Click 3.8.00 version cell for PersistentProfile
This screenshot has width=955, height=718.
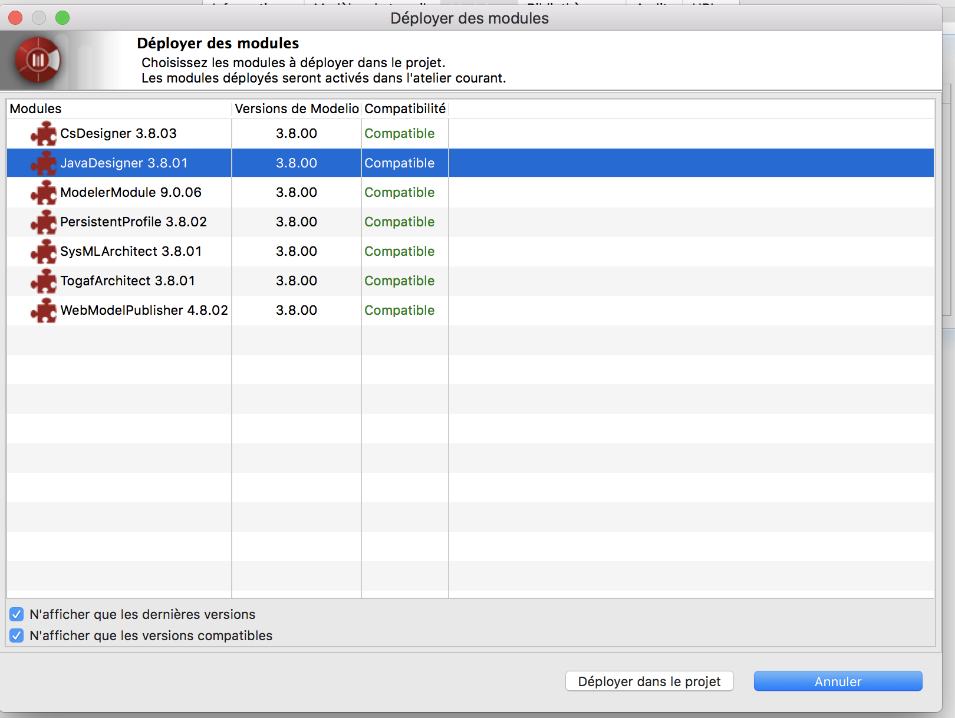[x=296, y=222]
